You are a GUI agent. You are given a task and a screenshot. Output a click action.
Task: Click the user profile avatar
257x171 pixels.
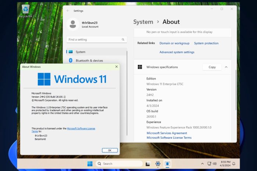pyautogui.click(x=73, y=24)
